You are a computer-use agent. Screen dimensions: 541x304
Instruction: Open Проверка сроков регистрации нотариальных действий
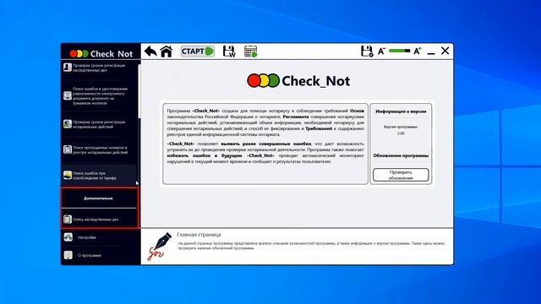coord(99,124)
